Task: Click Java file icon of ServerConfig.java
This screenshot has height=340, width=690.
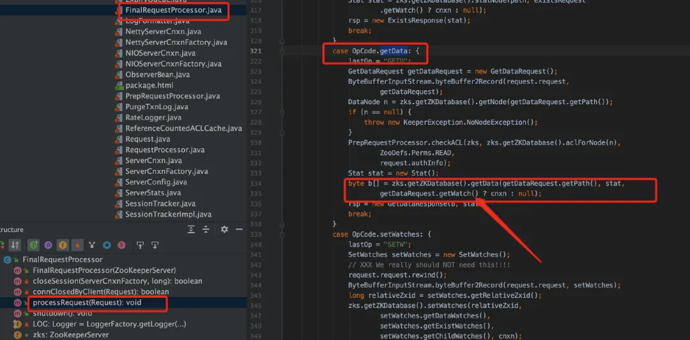Action: (118, 182)
